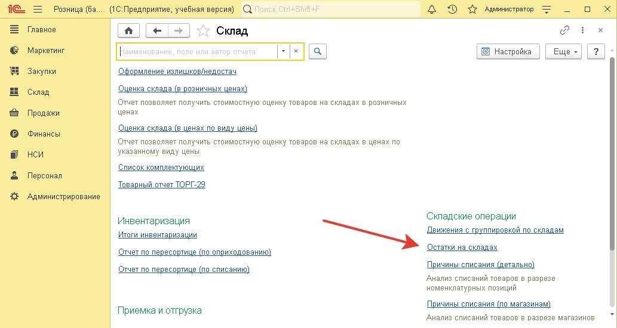Click the Персонал person icon

coord(14,175)
